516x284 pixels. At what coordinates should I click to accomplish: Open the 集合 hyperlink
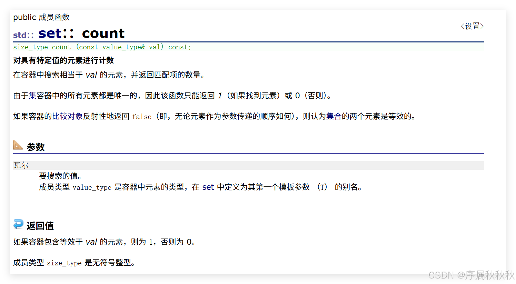pyautogui.click(x=334, y=116)
